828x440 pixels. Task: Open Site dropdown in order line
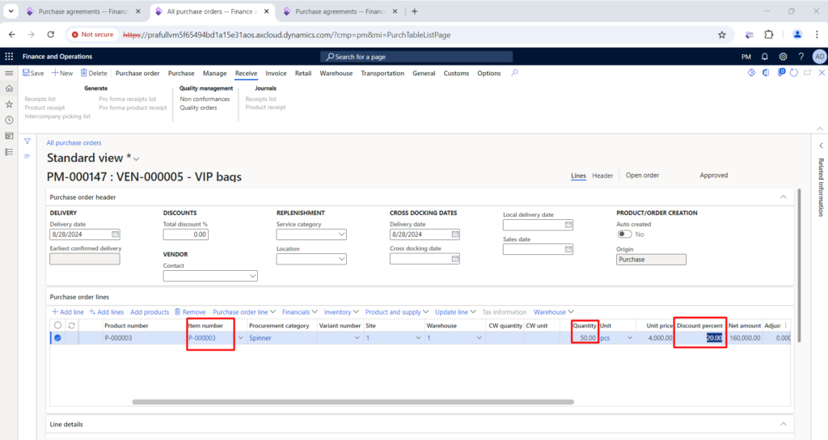[x=418, y=338]
